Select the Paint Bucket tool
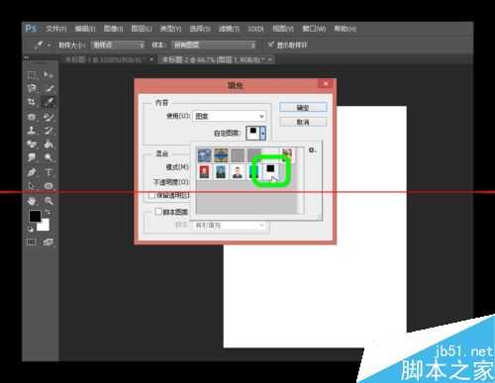Screen dimensions: 495x383 [49, 144]
